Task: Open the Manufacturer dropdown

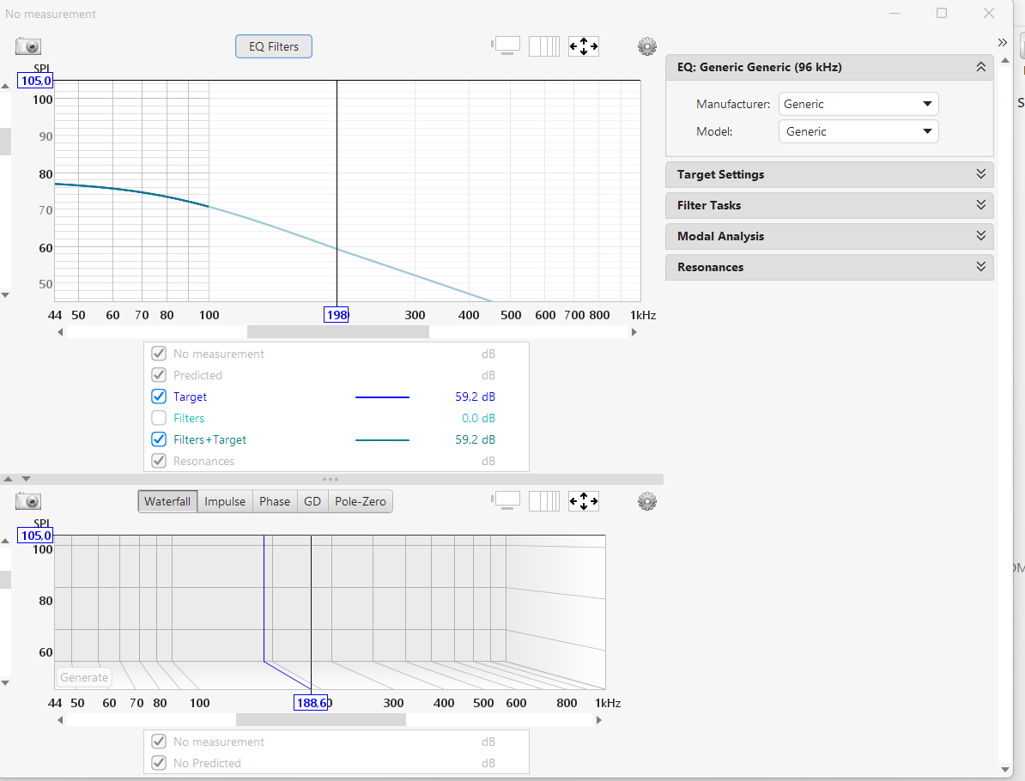Action: (858, 104)
